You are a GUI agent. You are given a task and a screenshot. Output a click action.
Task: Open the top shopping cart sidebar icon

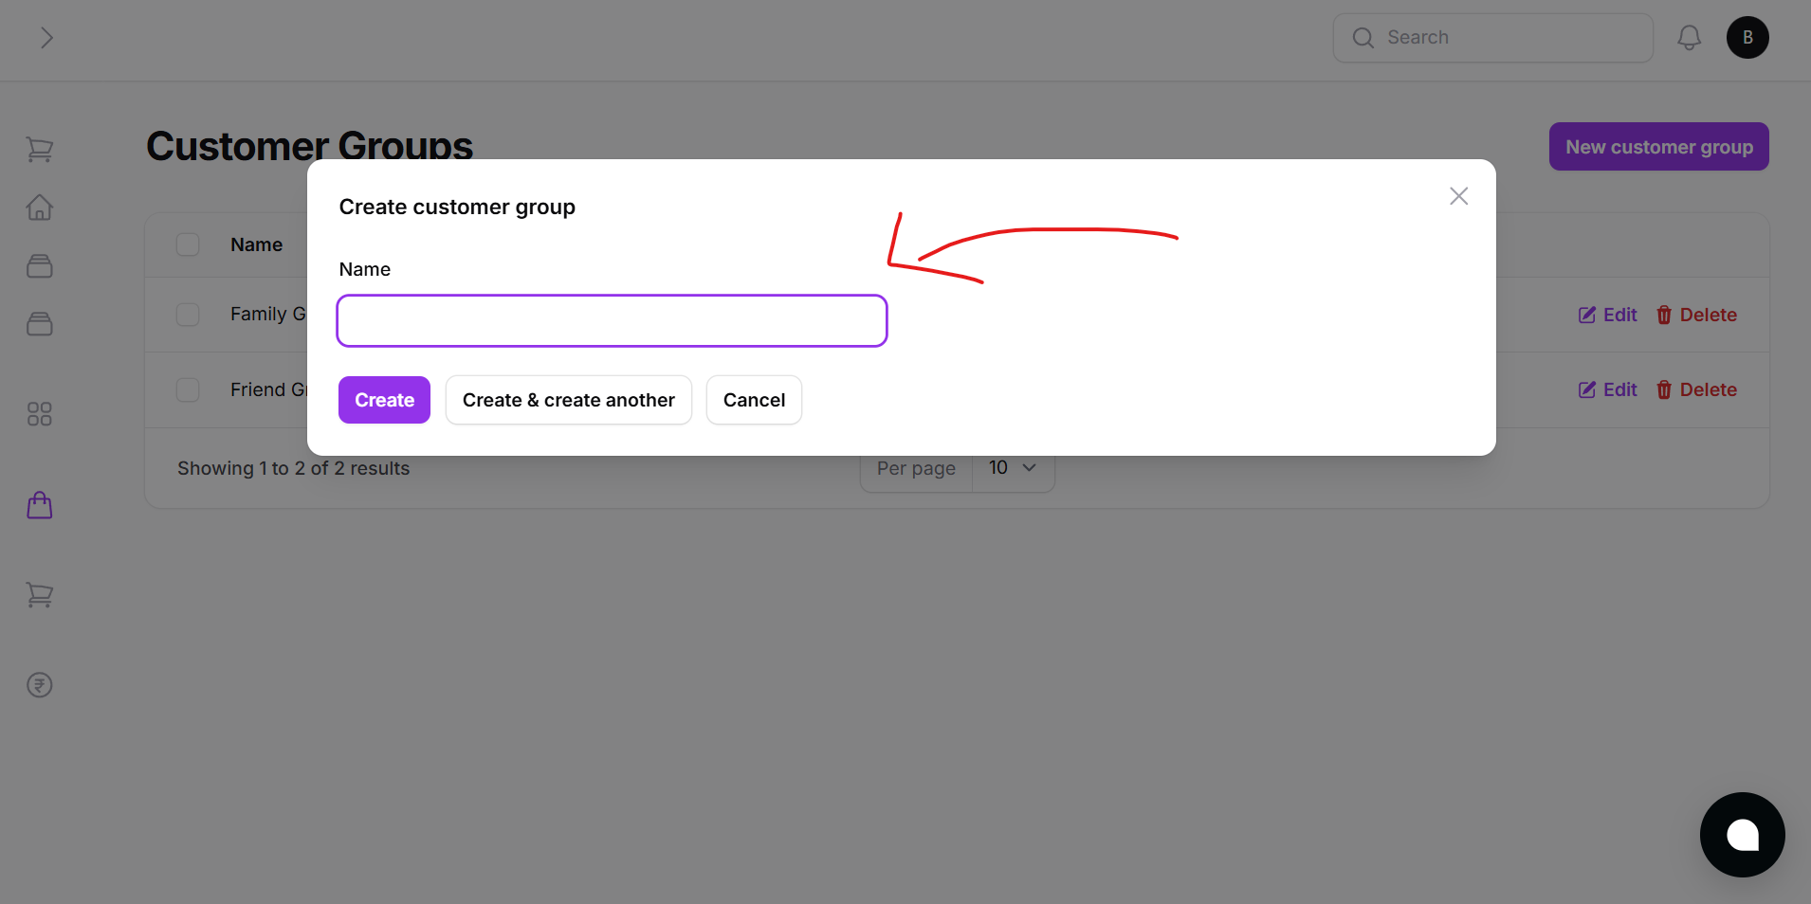[39, 149]
